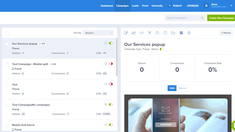This screenshot has width=235, height=132.
Task: Open the Support menu link
Action: pos(177,6)
